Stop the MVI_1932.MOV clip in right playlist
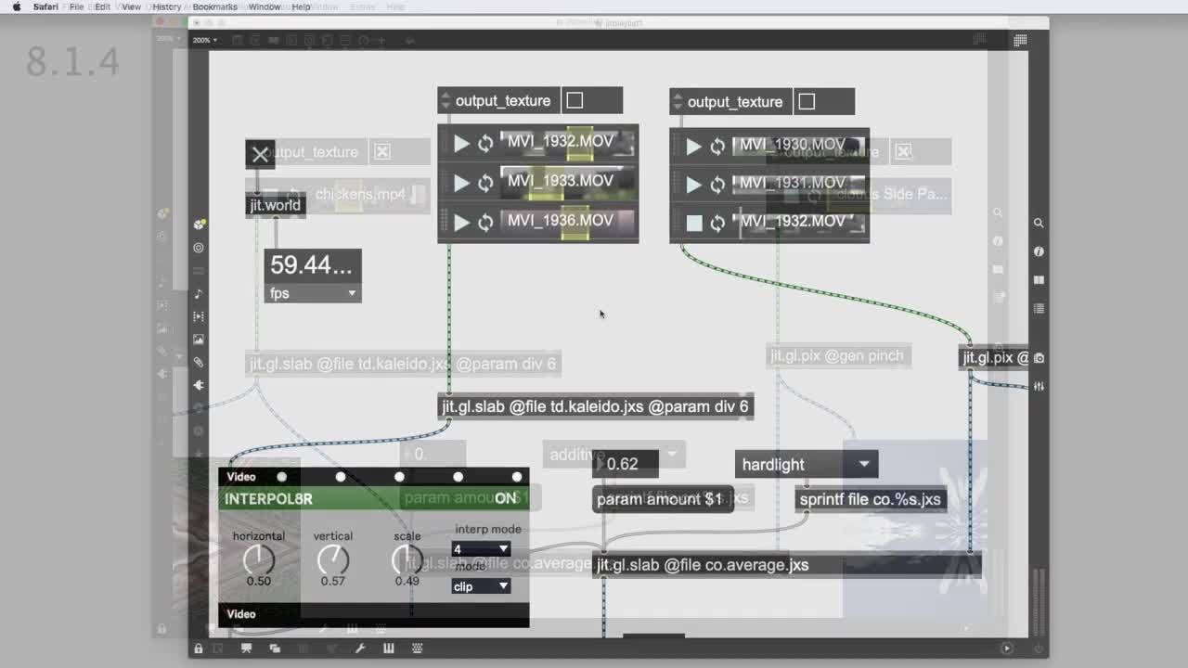This screenshot has width=1188, height=668. (x=693, y=223)
